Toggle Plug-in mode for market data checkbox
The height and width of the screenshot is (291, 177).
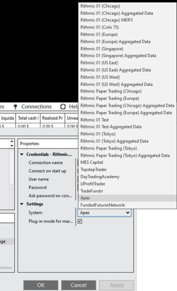(x=80, y=221)
